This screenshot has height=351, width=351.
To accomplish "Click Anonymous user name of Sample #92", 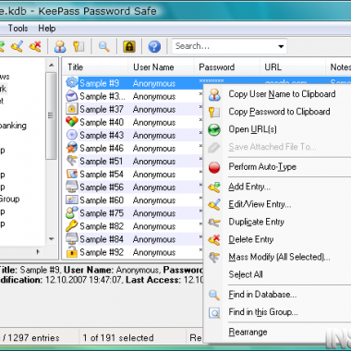I will (x=154, y=252).
